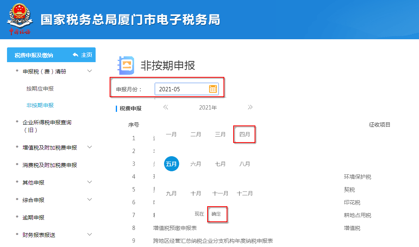This screenshot has width=419, height=247.
Task: Click the 增值税预缴申报表 row
Action: point(175,228)
